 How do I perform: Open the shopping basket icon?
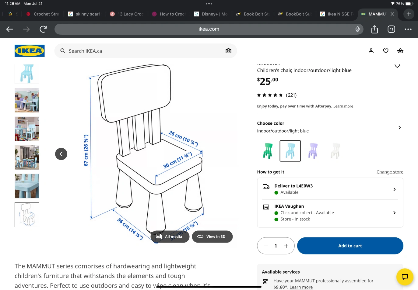coord(400,51)
